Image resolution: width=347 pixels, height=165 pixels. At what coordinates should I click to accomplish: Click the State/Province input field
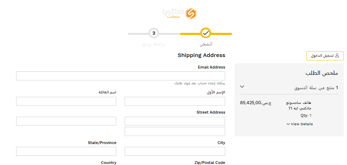(x=66, y=151)
